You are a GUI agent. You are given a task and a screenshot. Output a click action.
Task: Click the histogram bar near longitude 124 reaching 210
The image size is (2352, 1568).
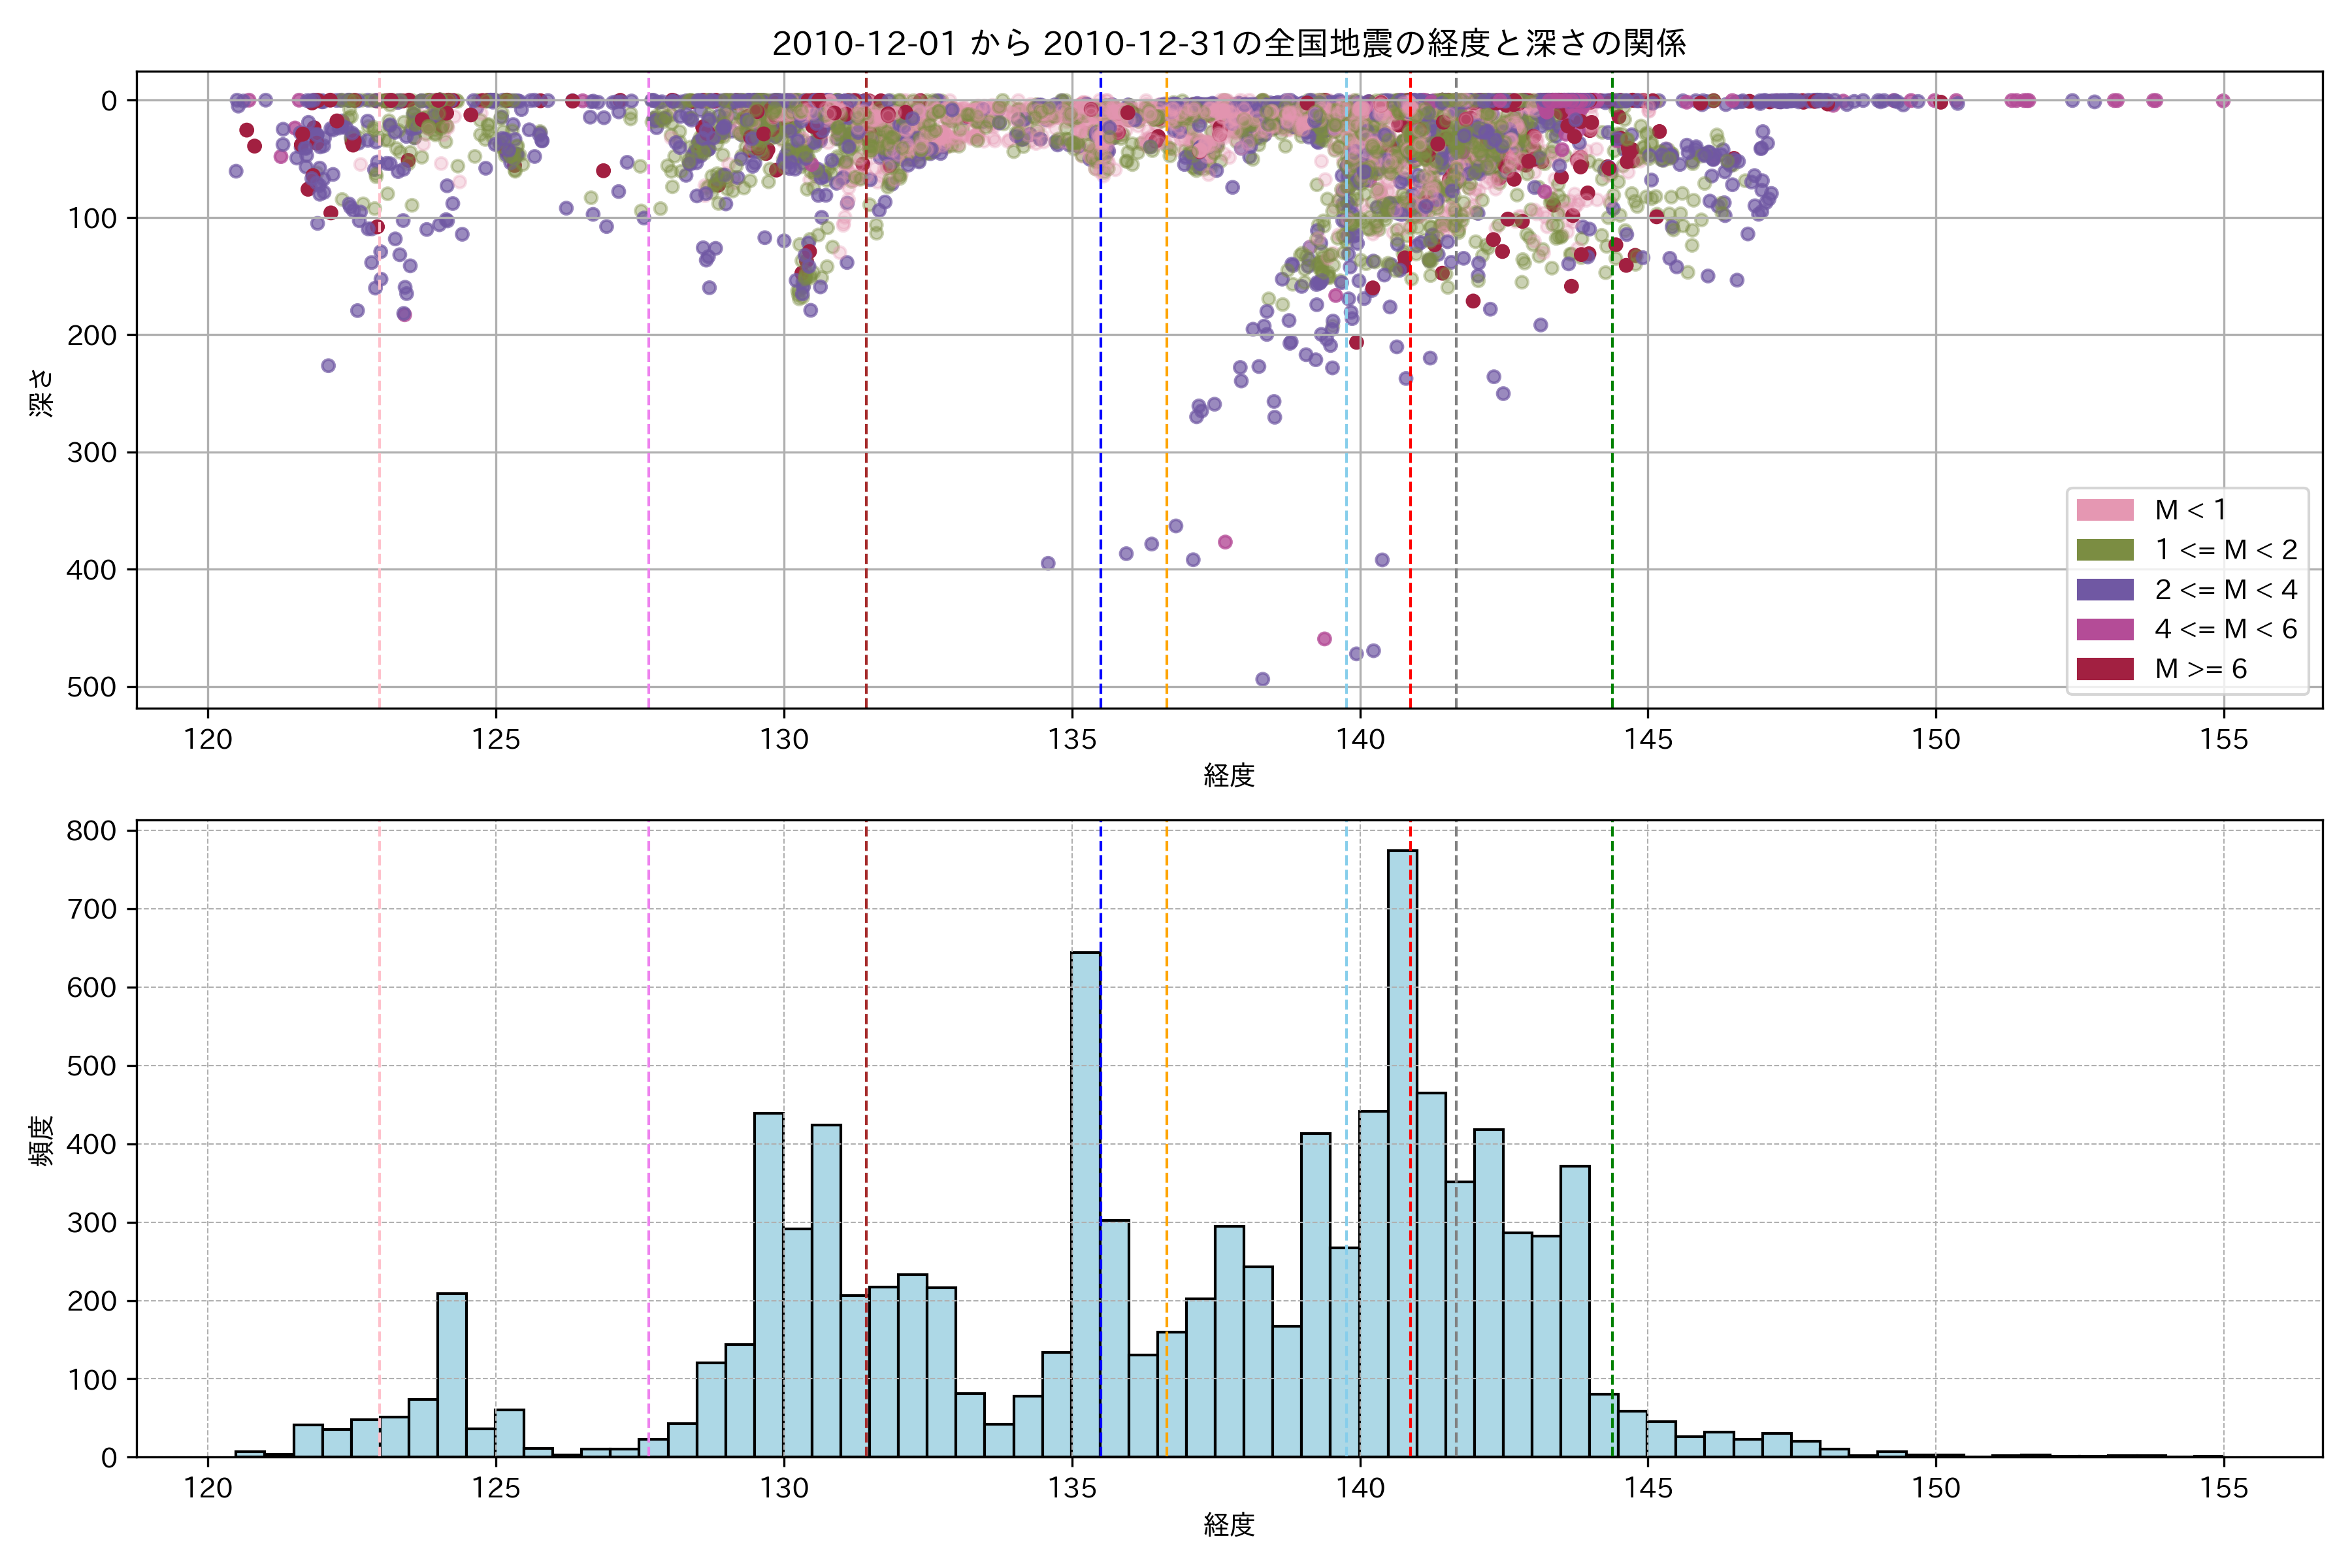pos(452,1375)
